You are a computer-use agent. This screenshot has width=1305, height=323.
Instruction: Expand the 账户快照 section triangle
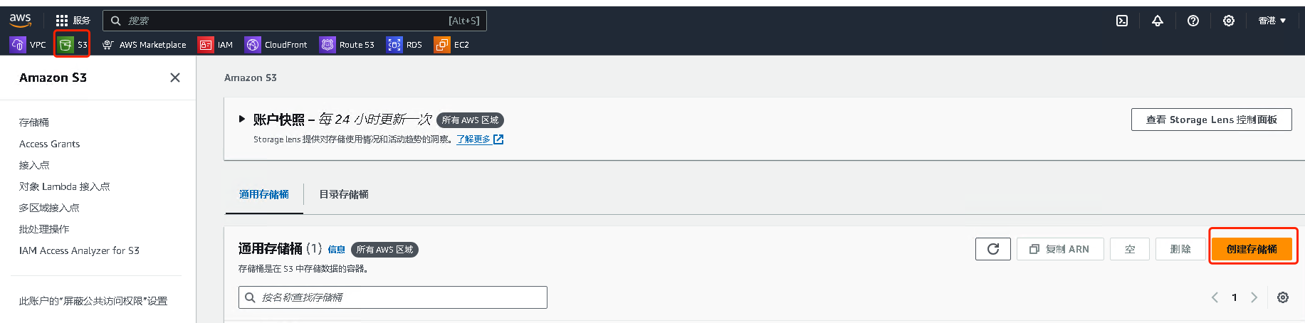(242, 120)
